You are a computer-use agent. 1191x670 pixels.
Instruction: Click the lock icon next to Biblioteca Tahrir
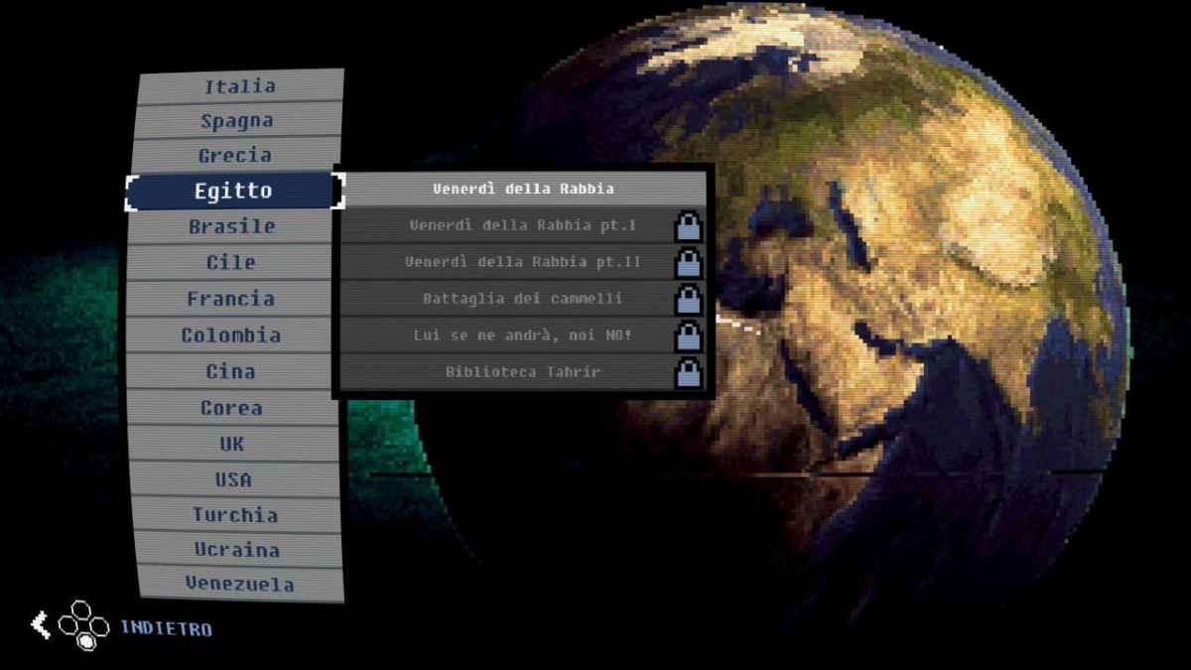686,372
